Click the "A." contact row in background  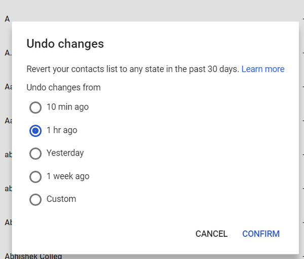8,53
